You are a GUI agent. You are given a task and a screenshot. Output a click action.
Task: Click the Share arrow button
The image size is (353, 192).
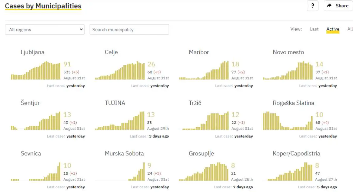[338, 6]
